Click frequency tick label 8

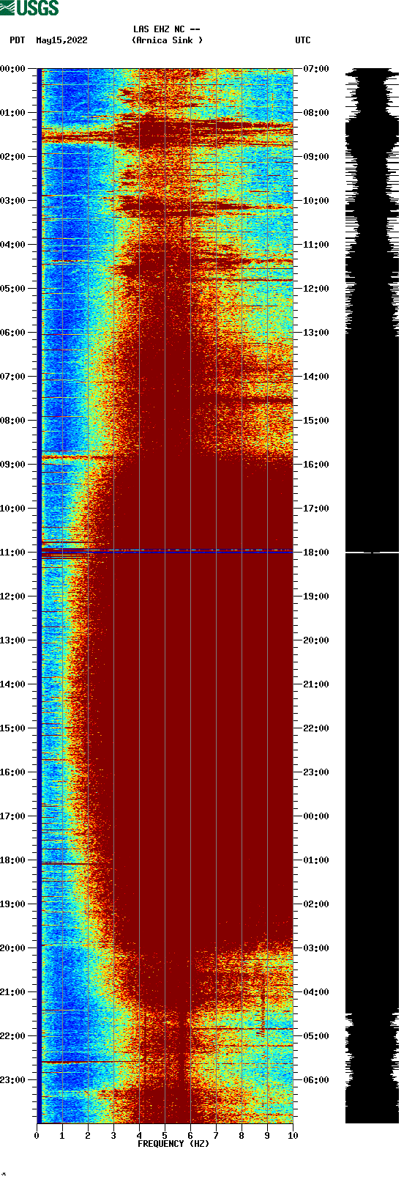[x=242, y=1136]
